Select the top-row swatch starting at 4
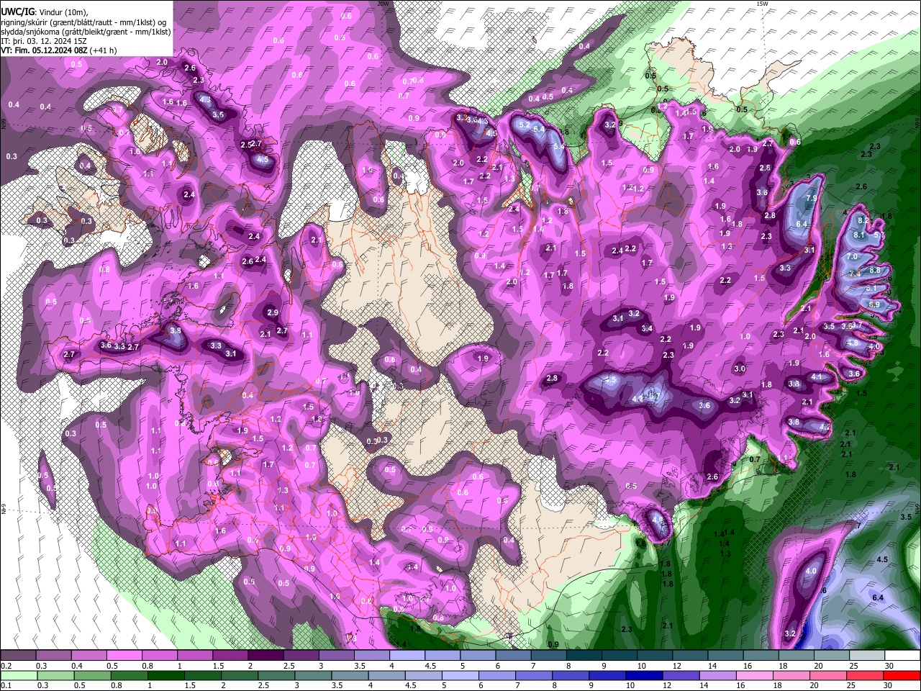Screen dimensions: 921x691 pyautogui.click(x=407, y=656)
